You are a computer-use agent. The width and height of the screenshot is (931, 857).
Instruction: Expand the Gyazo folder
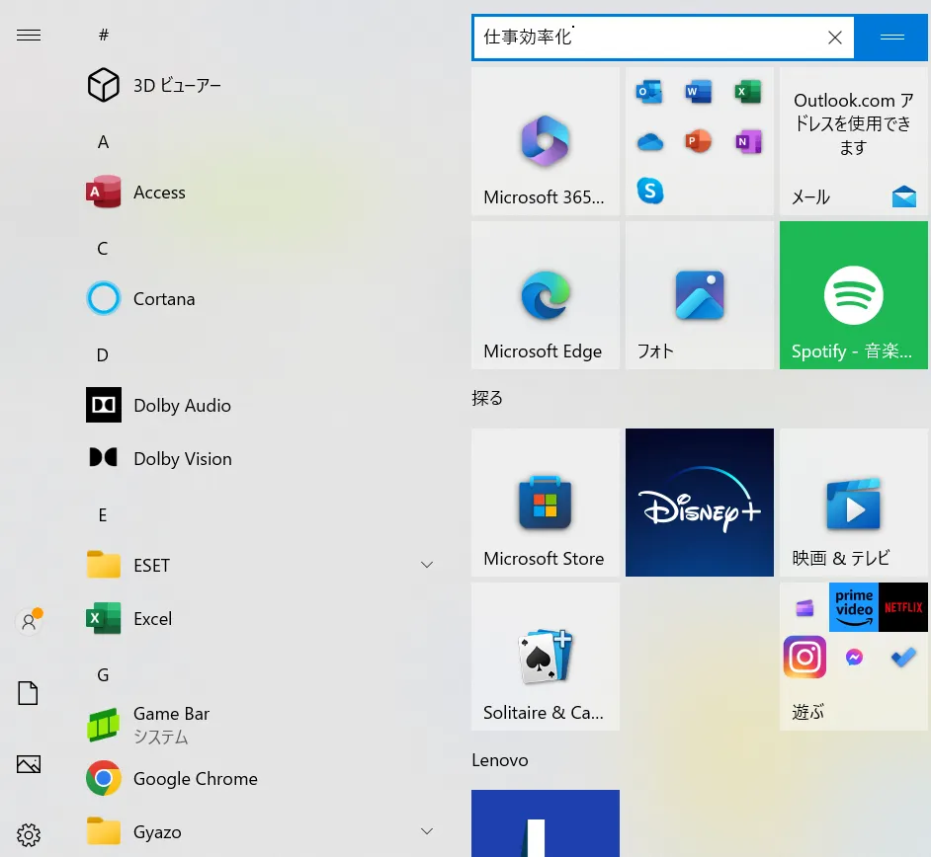coord(426,831)
